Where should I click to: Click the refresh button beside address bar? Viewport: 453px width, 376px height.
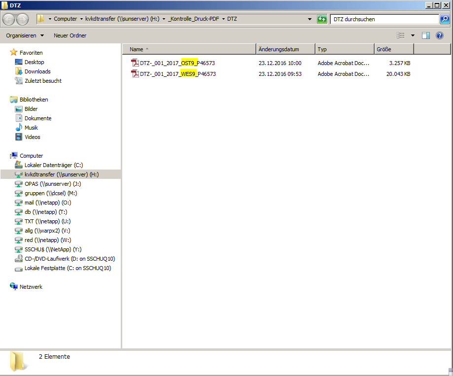tap(322, 19)
